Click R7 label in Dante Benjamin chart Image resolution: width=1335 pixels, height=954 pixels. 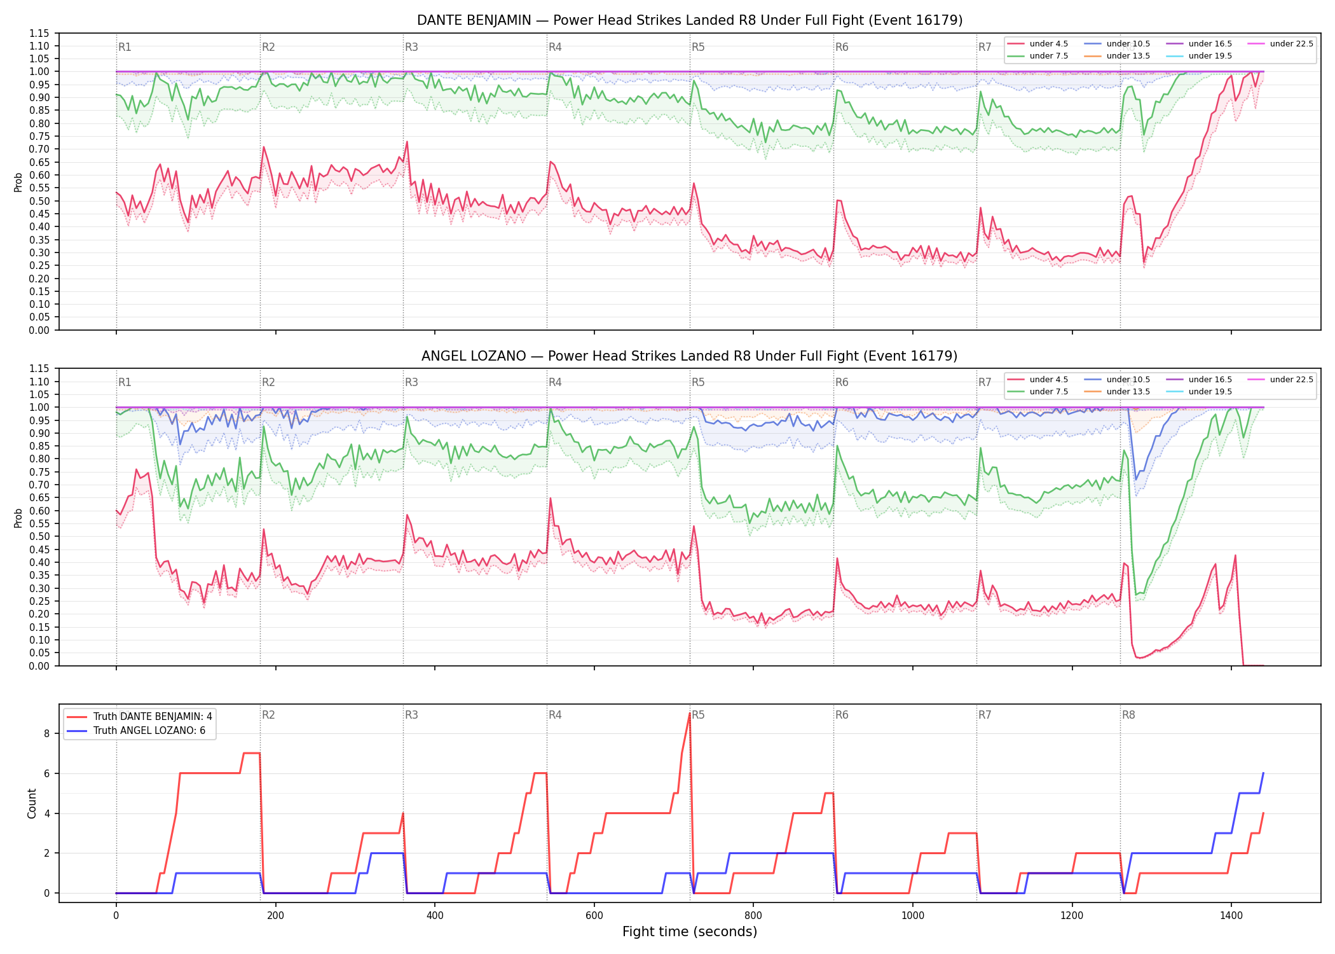click(985, 47)
